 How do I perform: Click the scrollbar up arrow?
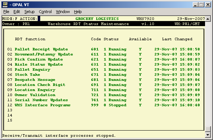pyautogui.click(x=208, y=18)
